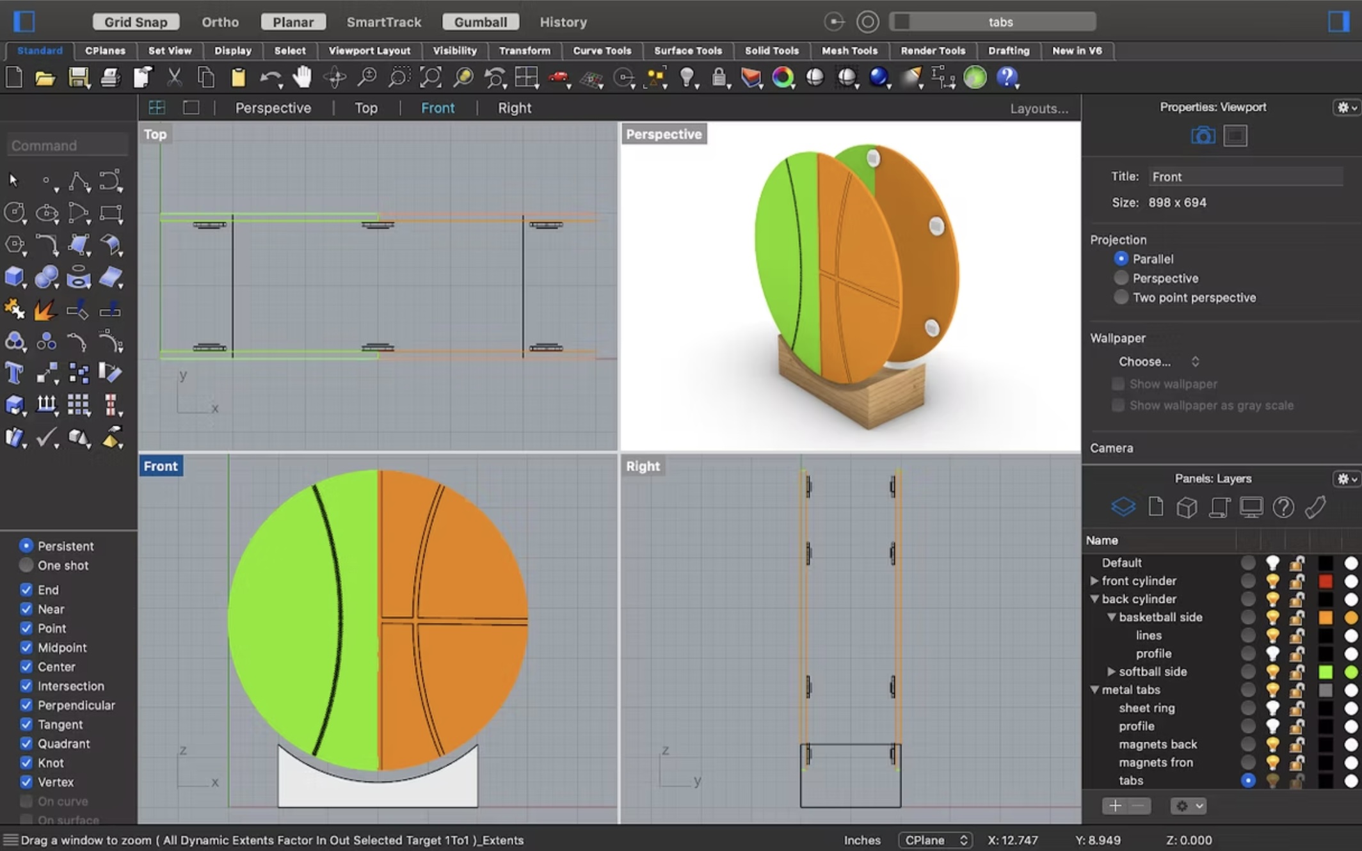Switch to the Right viewport tab
Image resolution: width=1362 pixels, height=851 pixels.
click(515, 107)
